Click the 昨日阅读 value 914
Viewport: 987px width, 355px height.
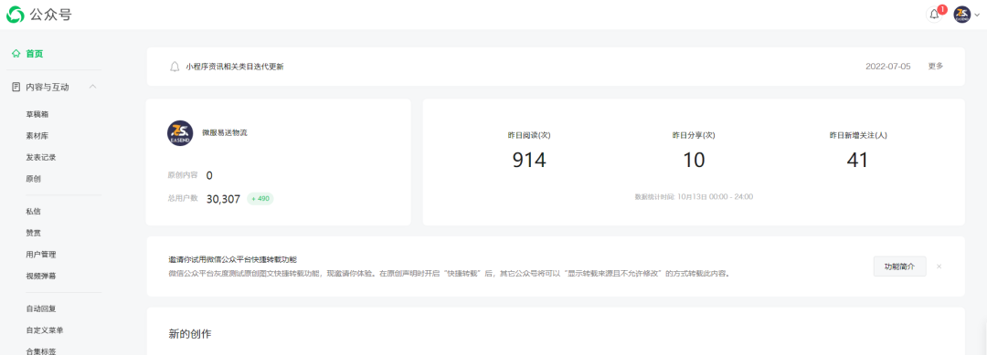pos(529,161)
